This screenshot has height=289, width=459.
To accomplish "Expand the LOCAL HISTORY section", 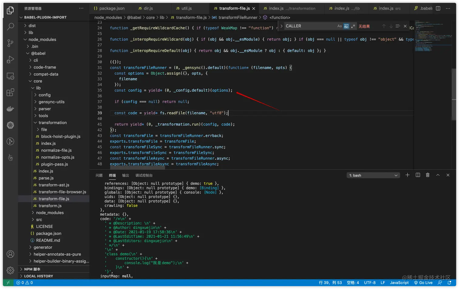I will point(54,276).
